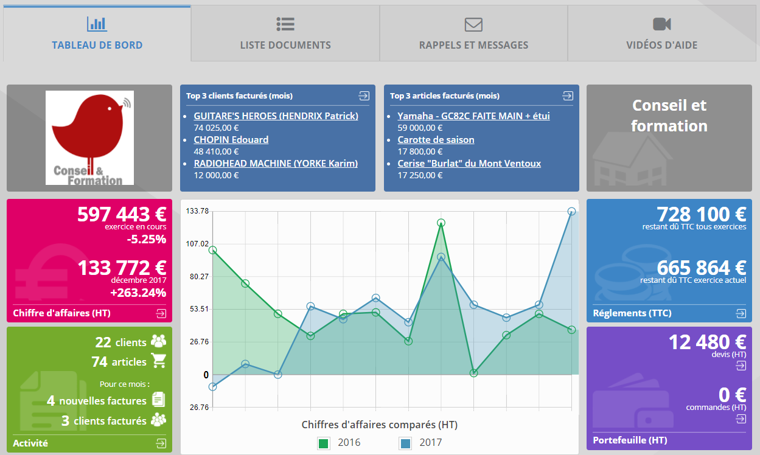Click the 4 nouvelles factures text

(x=97, y=400)
